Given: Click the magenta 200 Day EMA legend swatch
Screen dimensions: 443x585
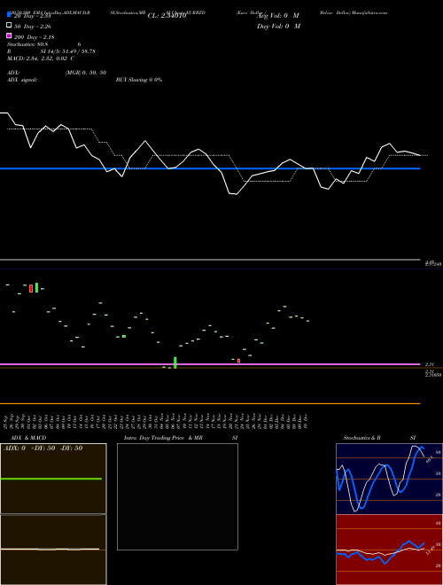Looking at the screenshot, I should pos(9,35).
